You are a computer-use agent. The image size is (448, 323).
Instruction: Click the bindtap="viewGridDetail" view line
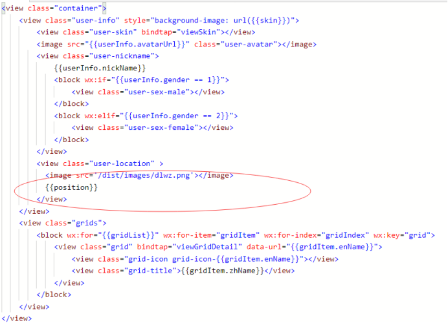click(218, 247)
